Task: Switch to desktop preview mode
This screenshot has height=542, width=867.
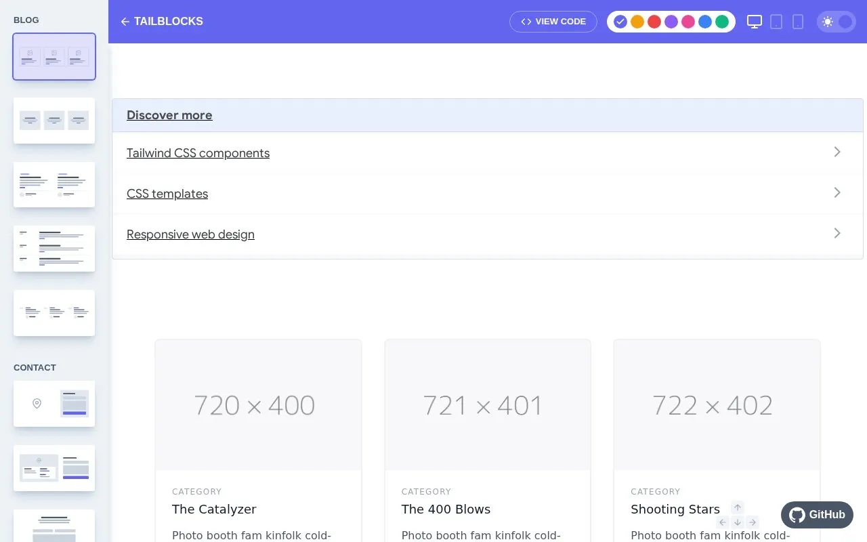Action: (x=755, y=22)
